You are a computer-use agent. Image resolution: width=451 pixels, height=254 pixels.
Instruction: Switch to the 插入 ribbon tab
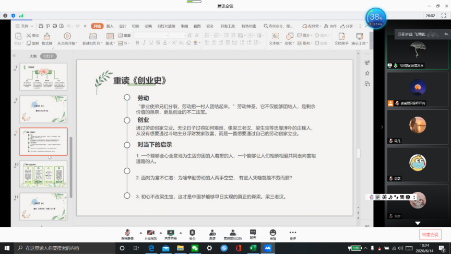coord(110,26)
